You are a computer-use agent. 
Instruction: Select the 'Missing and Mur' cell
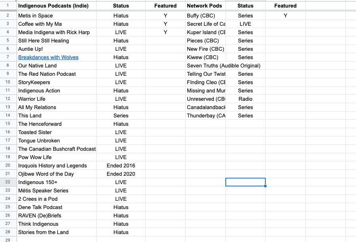[206, 90]
